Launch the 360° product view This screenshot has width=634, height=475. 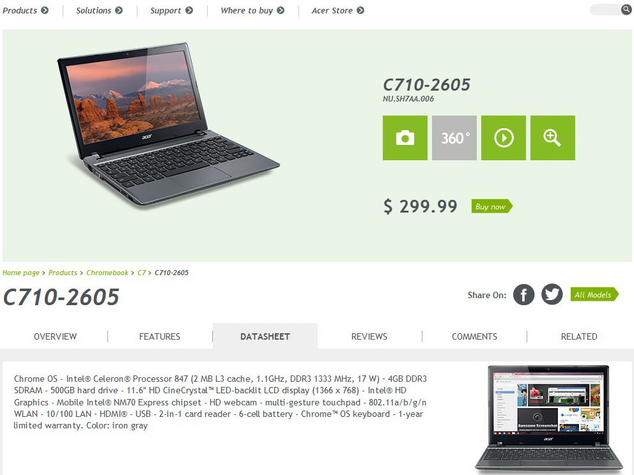point(454,138)
